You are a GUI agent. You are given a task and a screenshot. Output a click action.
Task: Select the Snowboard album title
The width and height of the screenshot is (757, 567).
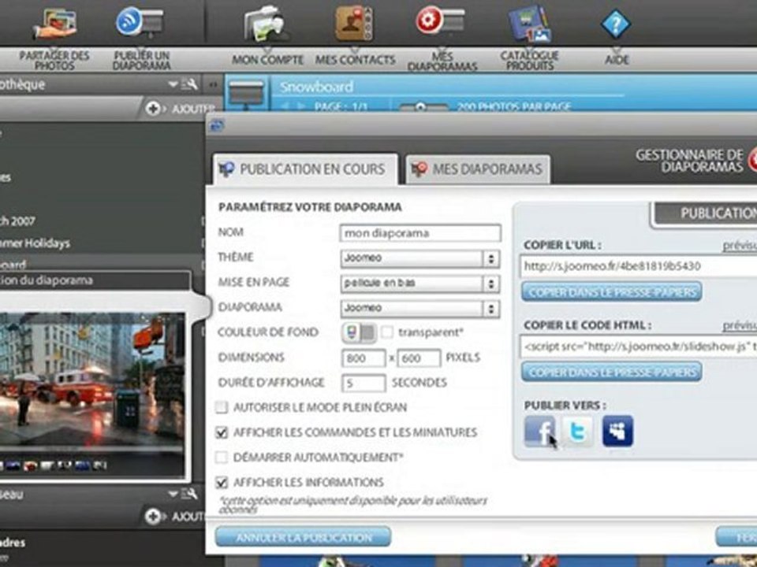point(316,87)
